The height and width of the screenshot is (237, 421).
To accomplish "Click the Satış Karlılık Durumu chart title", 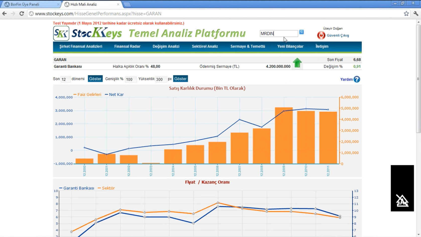I will (207, 88).
